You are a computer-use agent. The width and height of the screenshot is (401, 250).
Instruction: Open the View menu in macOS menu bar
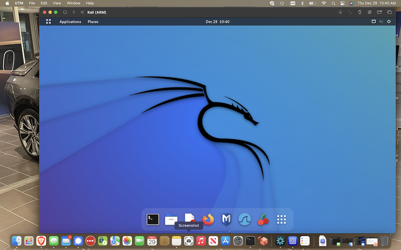pos(57,3)
